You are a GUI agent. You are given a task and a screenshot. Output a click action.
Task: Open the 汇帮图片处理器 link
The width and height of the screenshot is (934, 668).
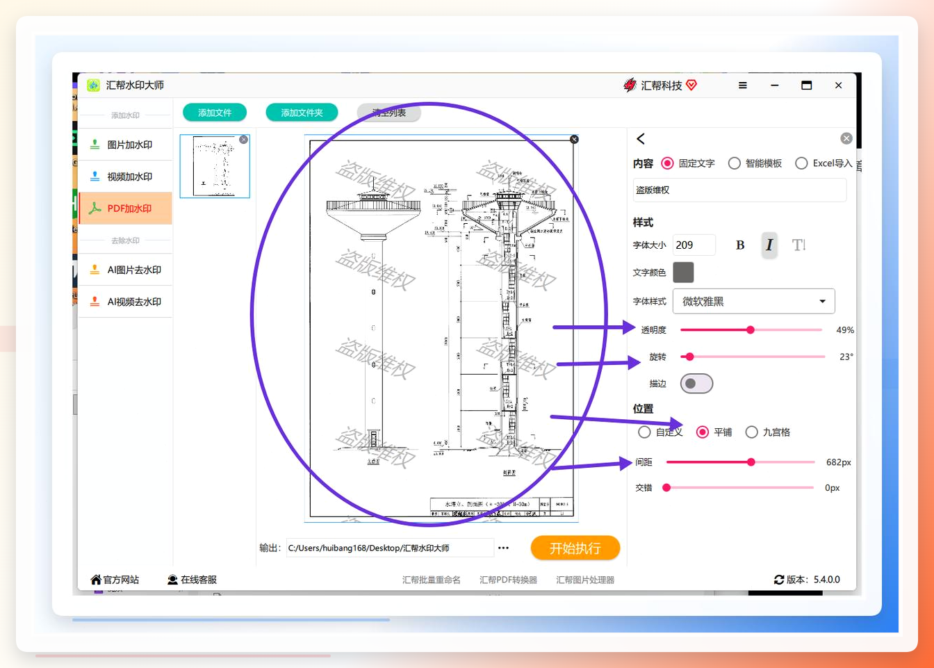(585, 580)
